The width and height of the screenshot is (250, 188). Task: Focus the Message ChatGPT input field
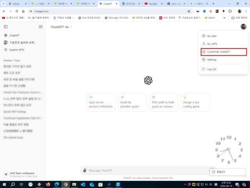point(148,170)
